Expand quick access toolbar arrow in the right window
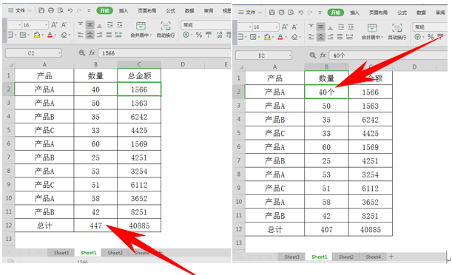The image size is (452, 275). click(x=320, y=13)
